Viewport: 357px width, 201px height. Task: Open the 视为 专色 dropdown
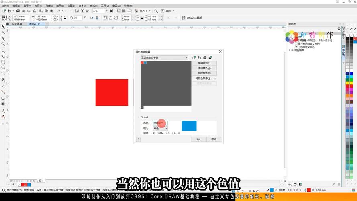click(160, 129)
